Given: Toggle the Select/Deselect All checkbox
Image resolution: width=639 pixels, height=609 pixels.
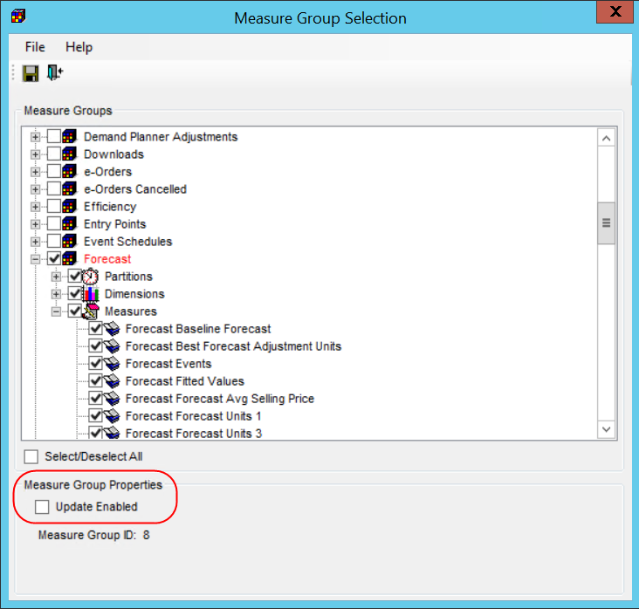Looking at the screenshot, I should click(31, 456).
